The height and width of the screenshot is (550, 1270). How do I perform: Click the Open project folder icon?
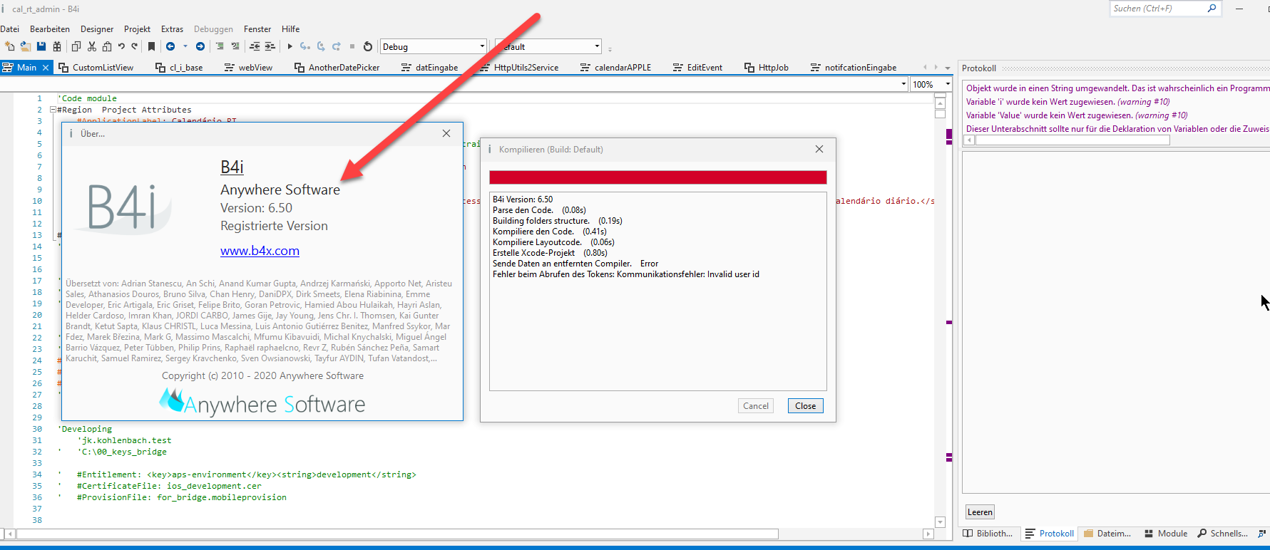(26, 46)
